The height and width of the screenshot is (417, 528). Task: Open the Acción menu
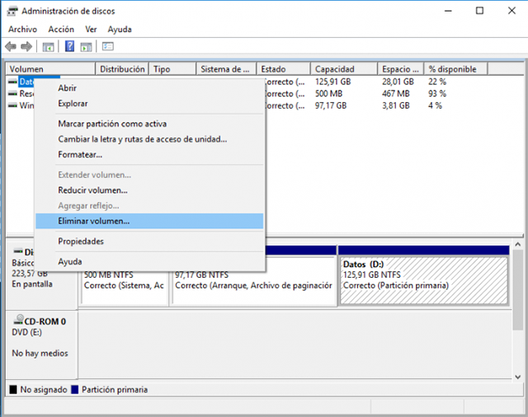[x=61, y=30]
